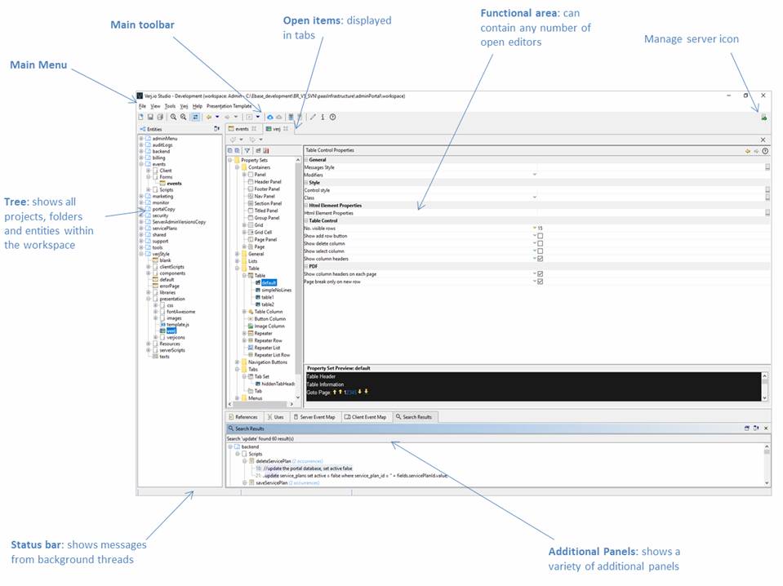The height and width of the screenshot is (586, 783).
Task: Open the Tools menu
Action: 170,106
